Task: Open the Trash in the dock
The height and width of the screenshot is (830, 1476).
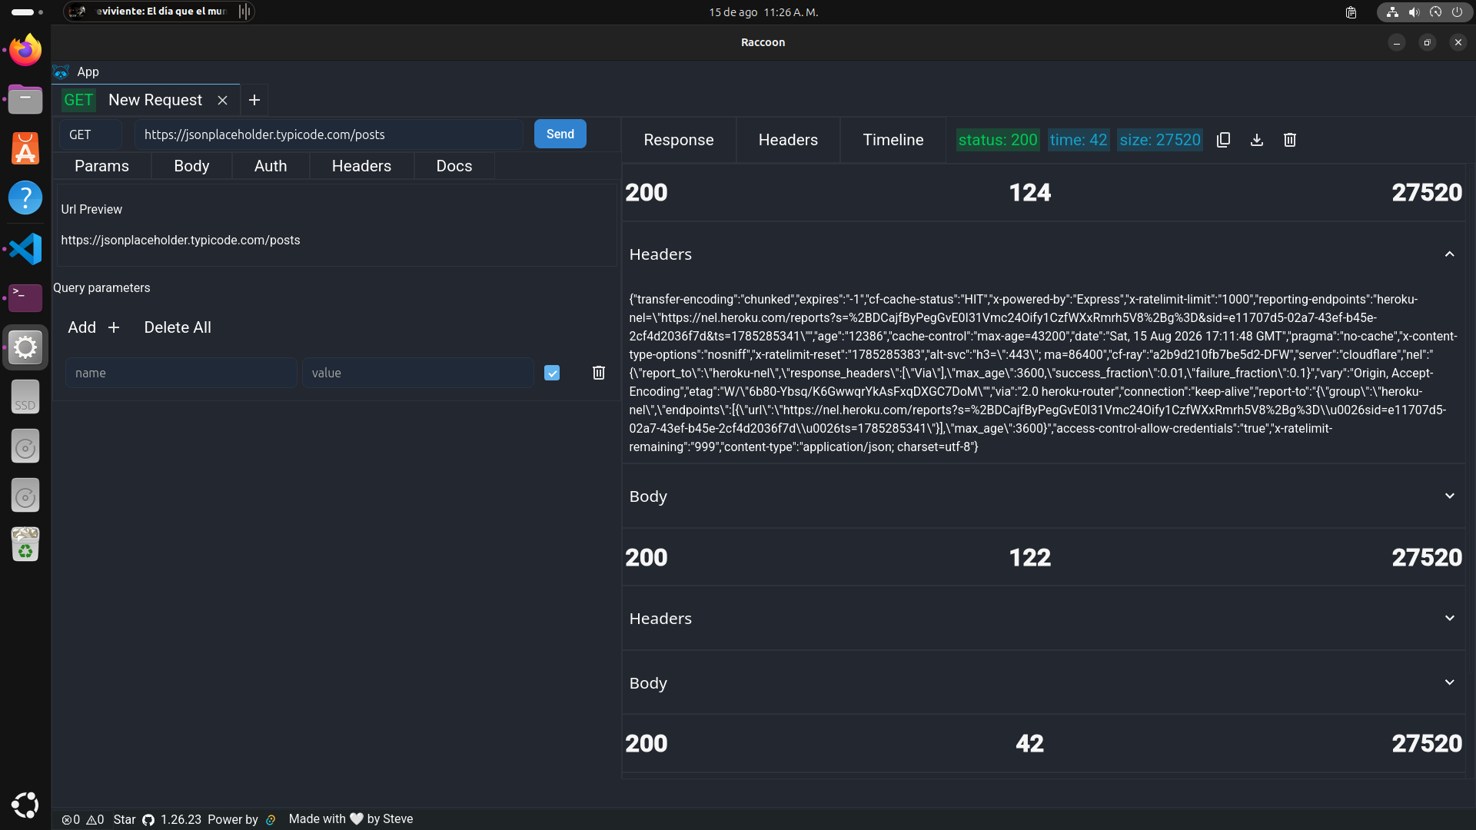Action: point(25,545)
